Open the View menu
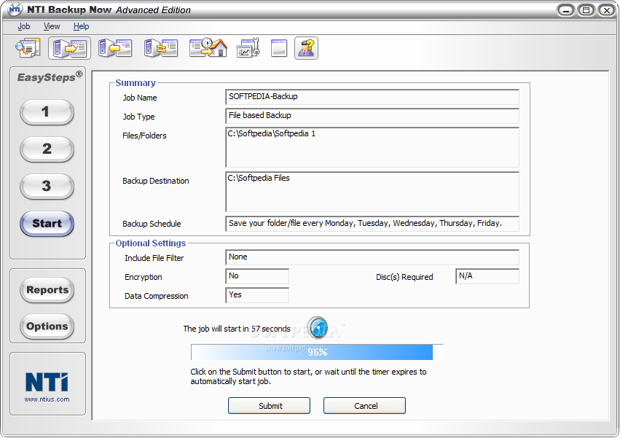Viewport: 620px width, 438px height. [x=52, y=26]
